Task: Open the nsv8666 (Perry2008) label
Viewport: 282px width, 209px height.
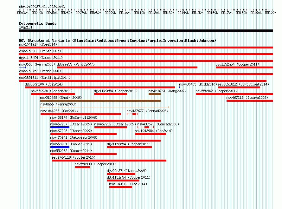Action: [58, 104]
